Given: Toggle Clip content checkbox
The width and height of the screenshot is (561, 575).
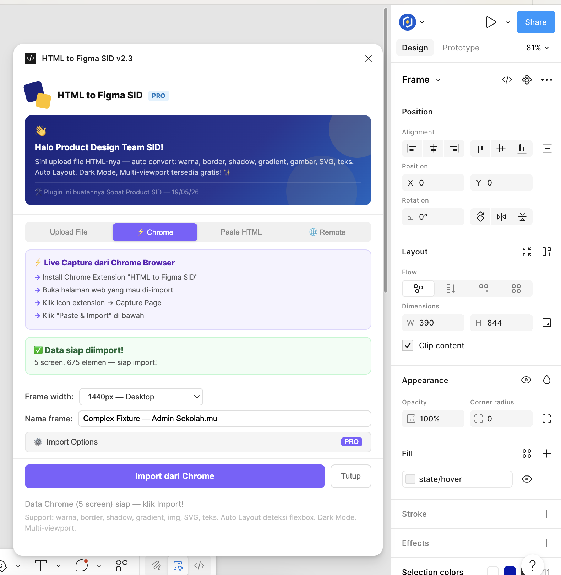Looking at the screenshot, I should point(408,345).
